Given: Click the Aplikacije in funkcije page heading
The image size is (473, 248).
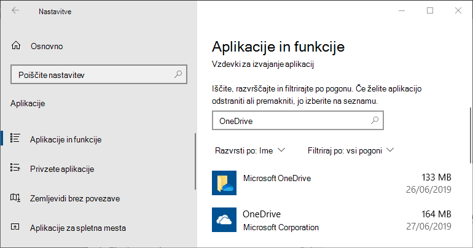Looking at the screenshot, I should pos(278,47).
